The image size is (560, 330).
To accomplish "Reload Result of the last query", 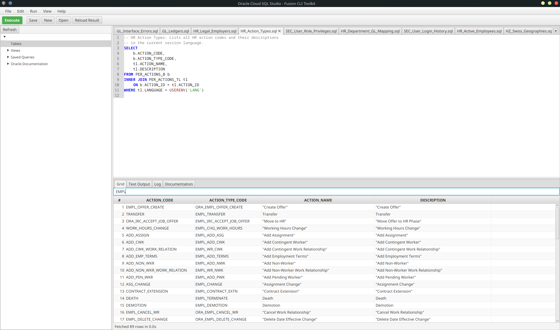I will tap(87, 20).
